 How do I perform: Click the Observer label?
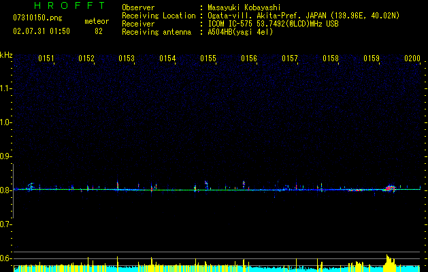pyautogui.click(x=138, y=7)
